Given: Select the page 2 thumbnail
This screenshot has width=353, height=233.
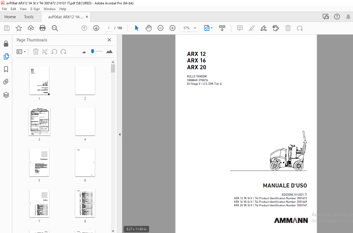Looking at the screenshot, I should point(85,81).
